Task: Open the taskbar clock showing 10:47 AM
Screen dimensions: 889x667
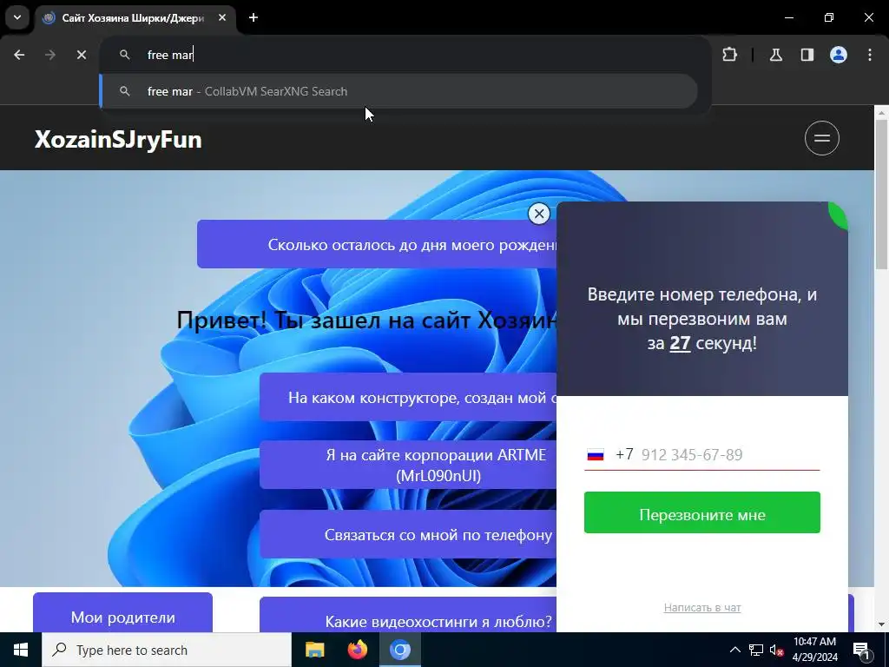Action: pos(814,650)
